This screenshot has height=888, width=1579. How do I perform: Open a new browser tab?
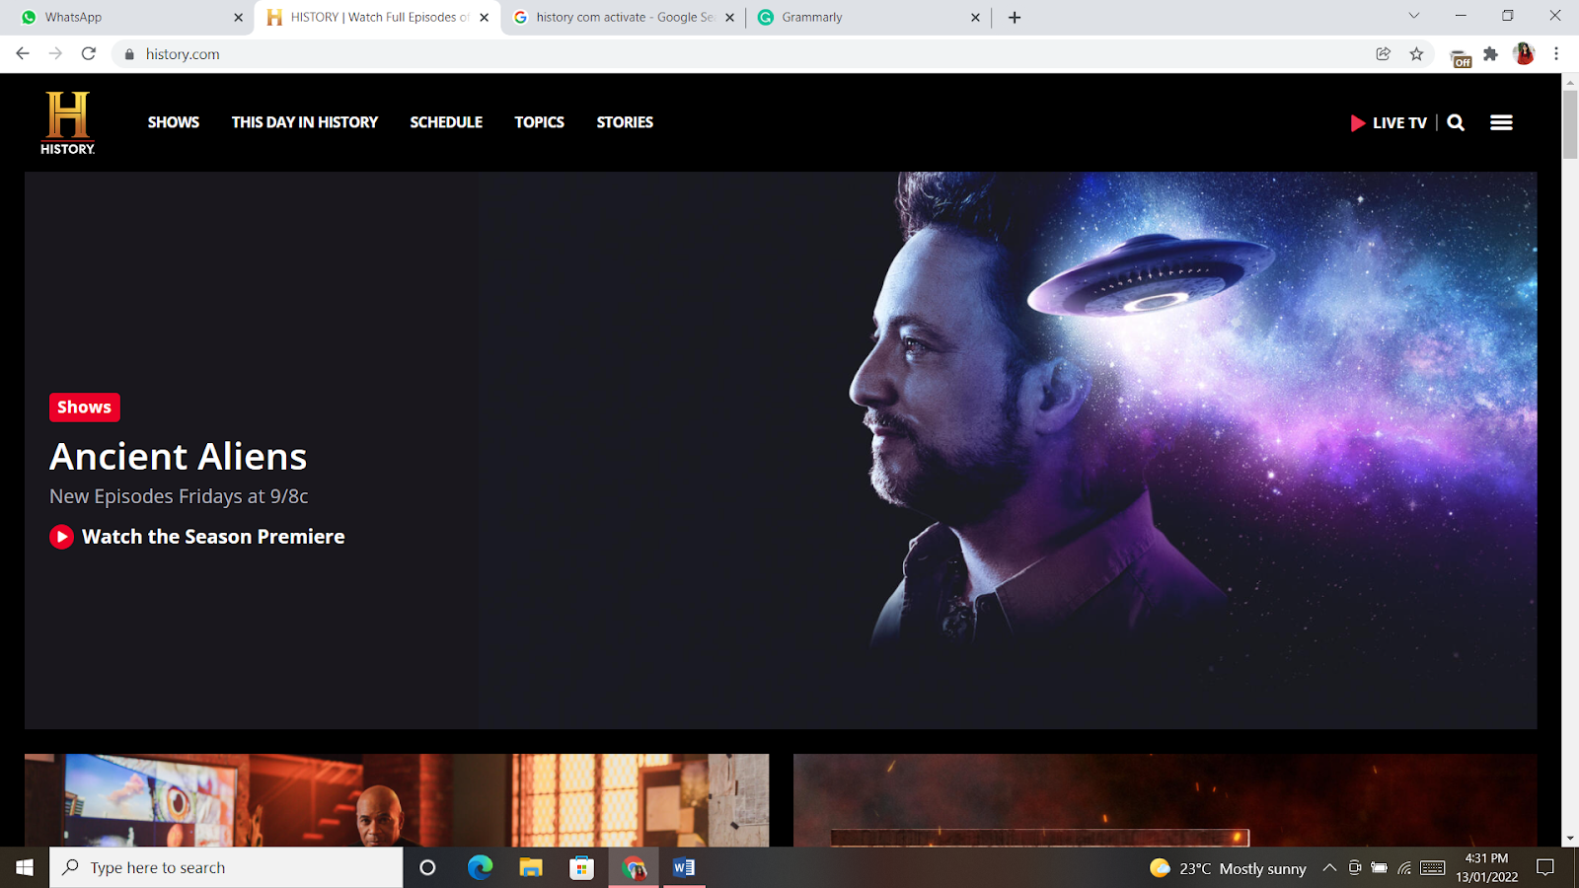[1015, 17]
